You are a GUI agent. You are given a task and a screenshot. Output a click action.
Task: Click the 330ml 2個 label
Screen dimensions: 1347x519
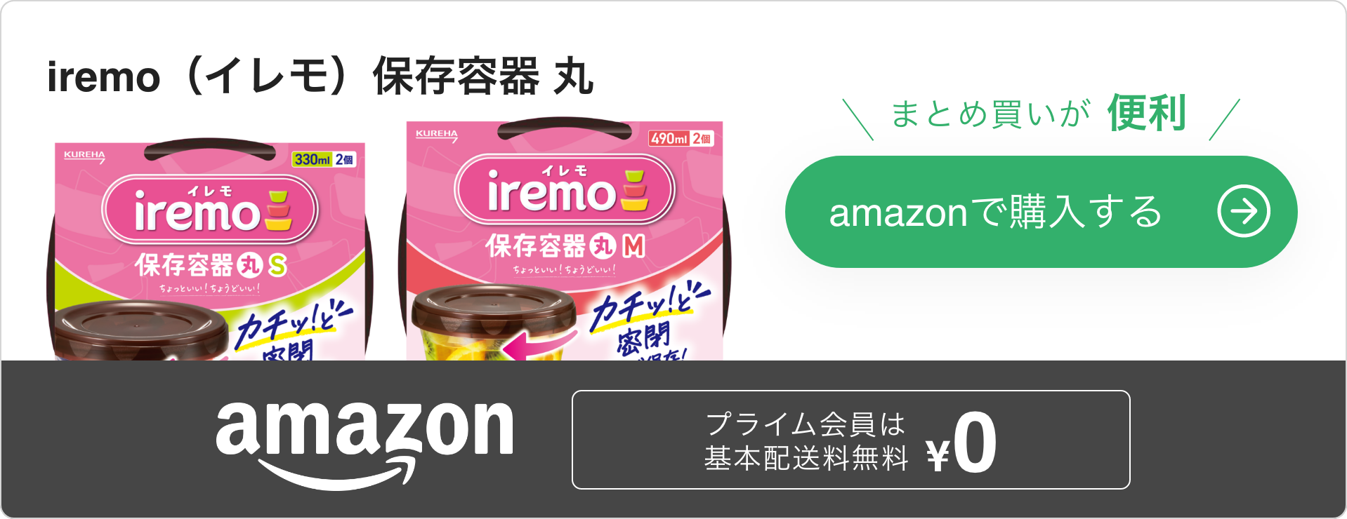(x=324, y=160)
